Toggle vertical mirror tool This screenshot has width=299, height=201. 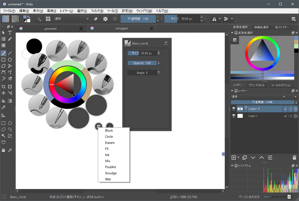point(226,19)
